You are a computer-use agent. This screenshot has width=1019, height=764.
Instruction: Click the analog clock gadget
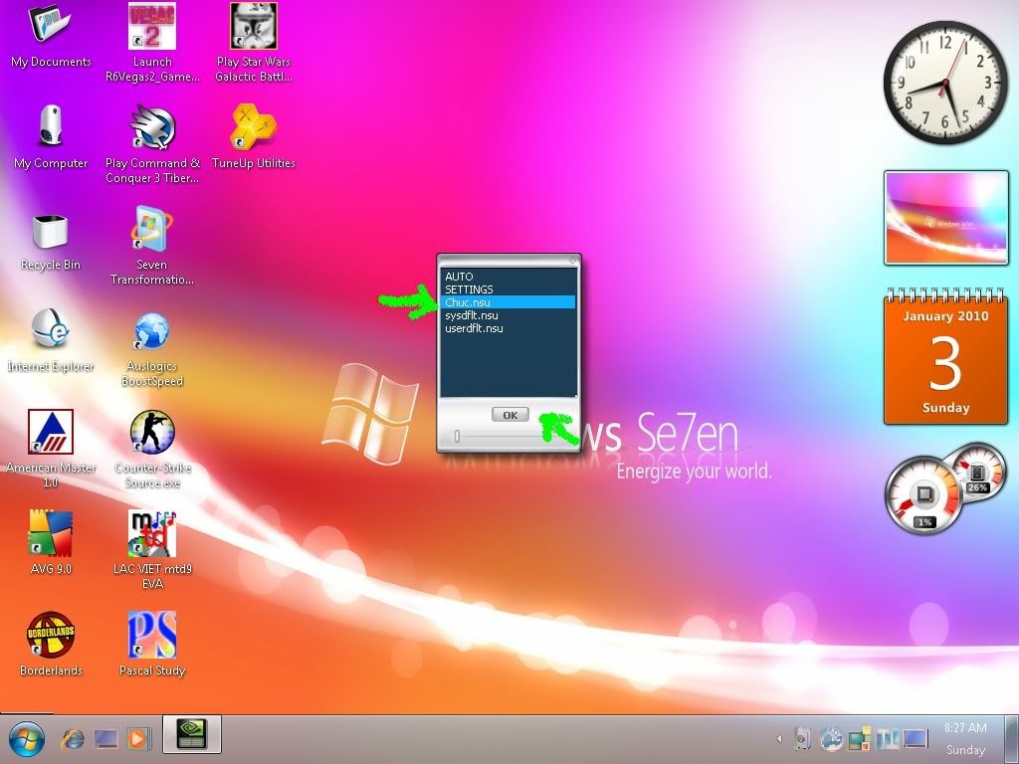pyautogui.click(x=945, y=84)
